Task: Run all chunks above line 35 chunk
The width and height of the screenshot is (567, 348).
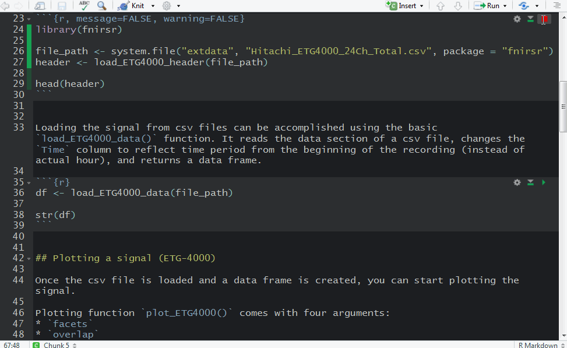Action: 530,182
